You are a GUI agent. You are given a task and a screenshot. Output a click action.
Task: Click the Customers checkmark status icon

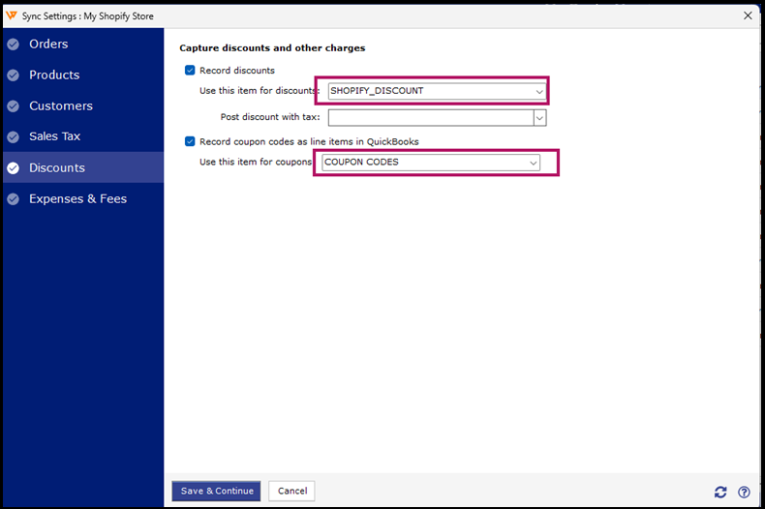click(13, 106)
